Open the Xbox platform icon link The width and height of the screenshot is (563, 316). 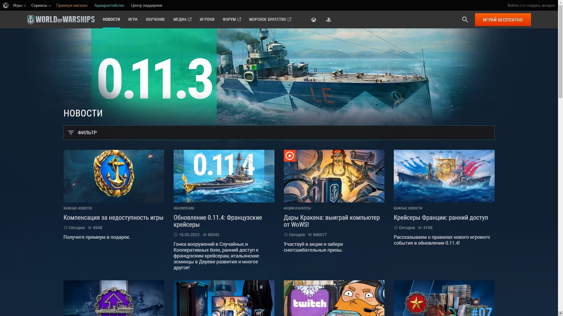pos(313,20)
